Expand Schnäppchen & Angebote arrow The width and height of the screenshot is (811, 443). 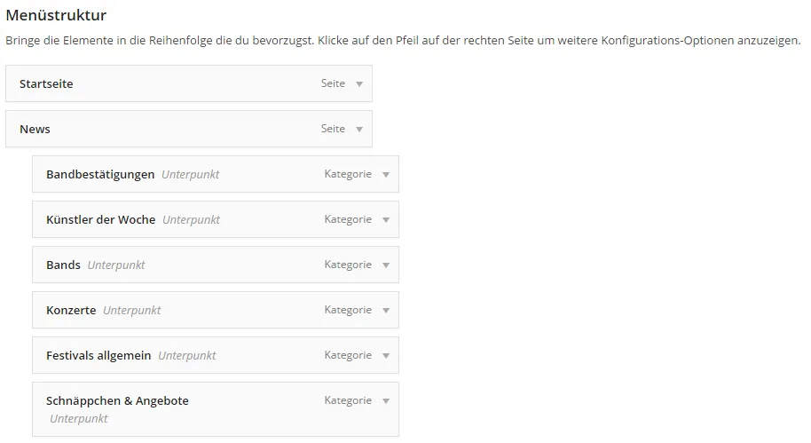(x=386, y=400)
